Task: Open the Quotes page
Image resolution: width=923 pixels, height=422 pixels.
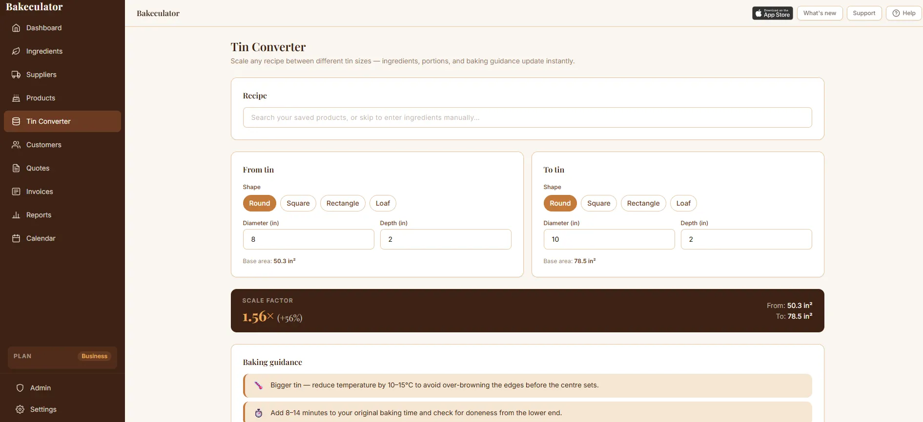Action: 62,168
